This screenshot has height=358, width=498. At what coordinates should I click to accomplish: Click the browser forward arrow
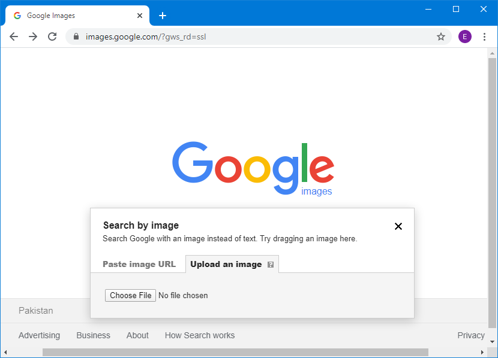point(33,37)
